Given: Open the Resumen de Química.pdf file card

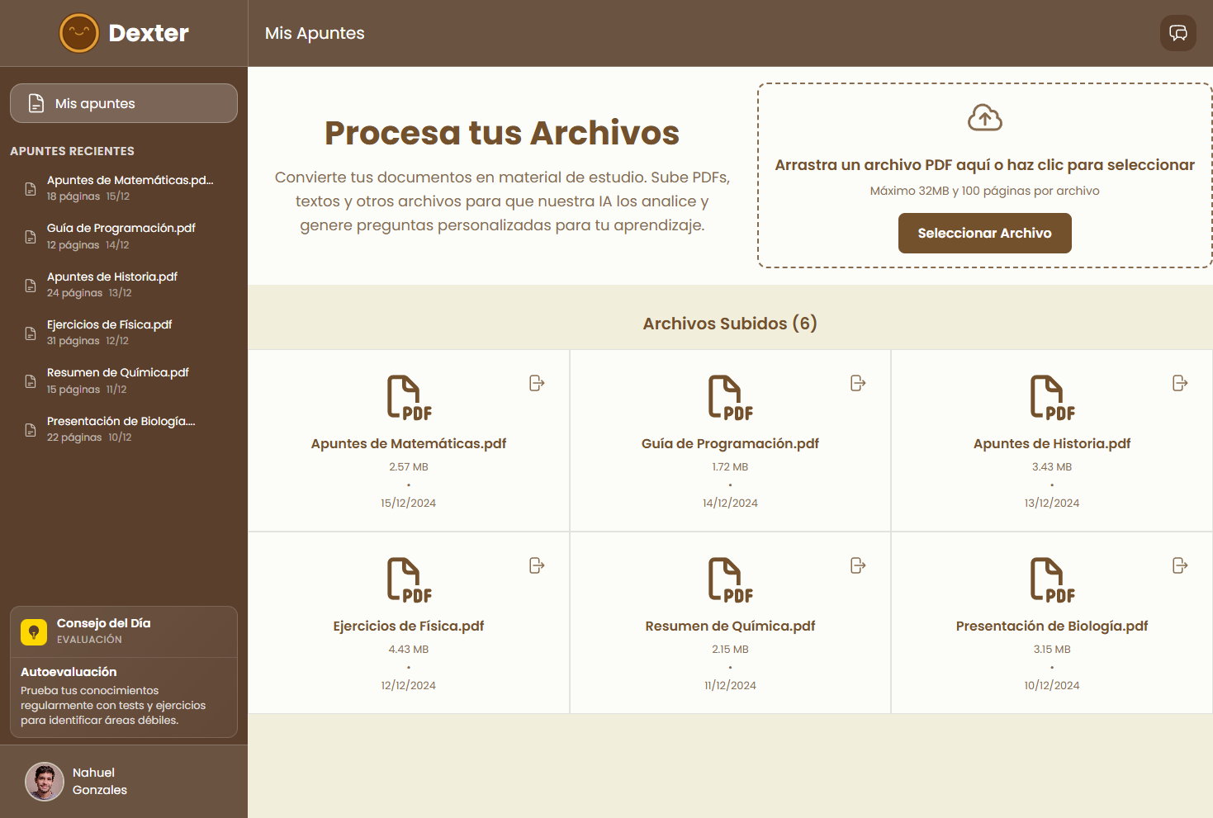Looking at the screenshot, I should point(730,623).
